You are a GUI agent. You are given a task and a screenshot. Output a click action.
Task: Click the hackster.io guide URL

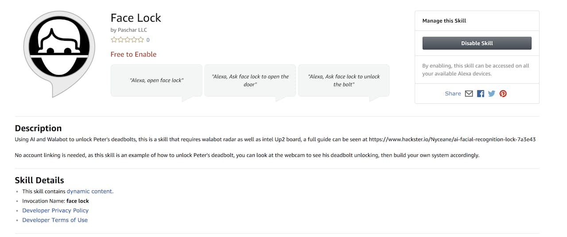pyautogui.click(x=452, y=139)
